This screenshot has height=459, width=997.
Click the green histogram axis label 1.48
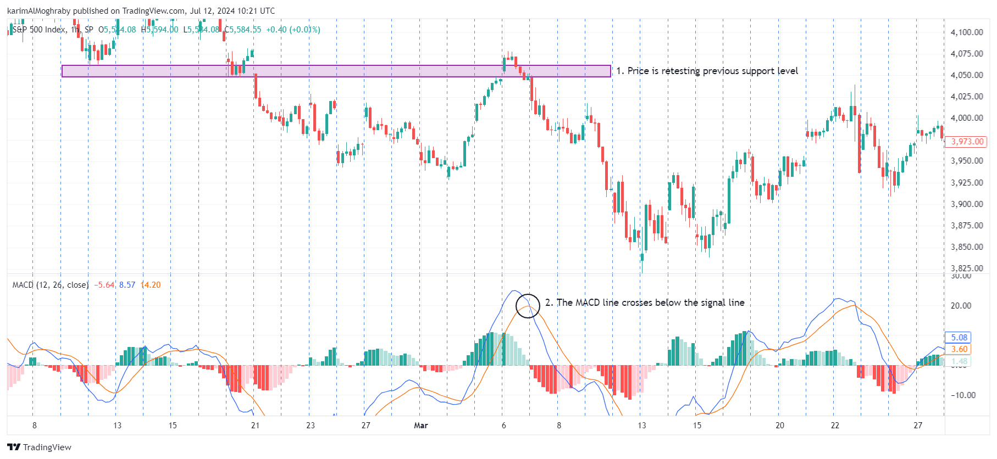point(959,361)
